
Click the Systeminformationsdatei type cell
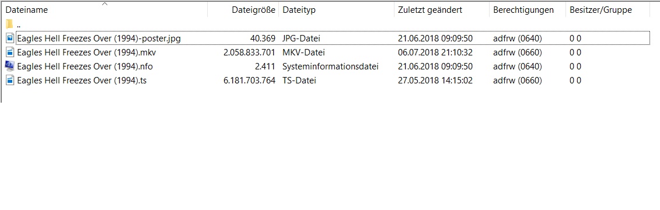(x=330, y=66)
